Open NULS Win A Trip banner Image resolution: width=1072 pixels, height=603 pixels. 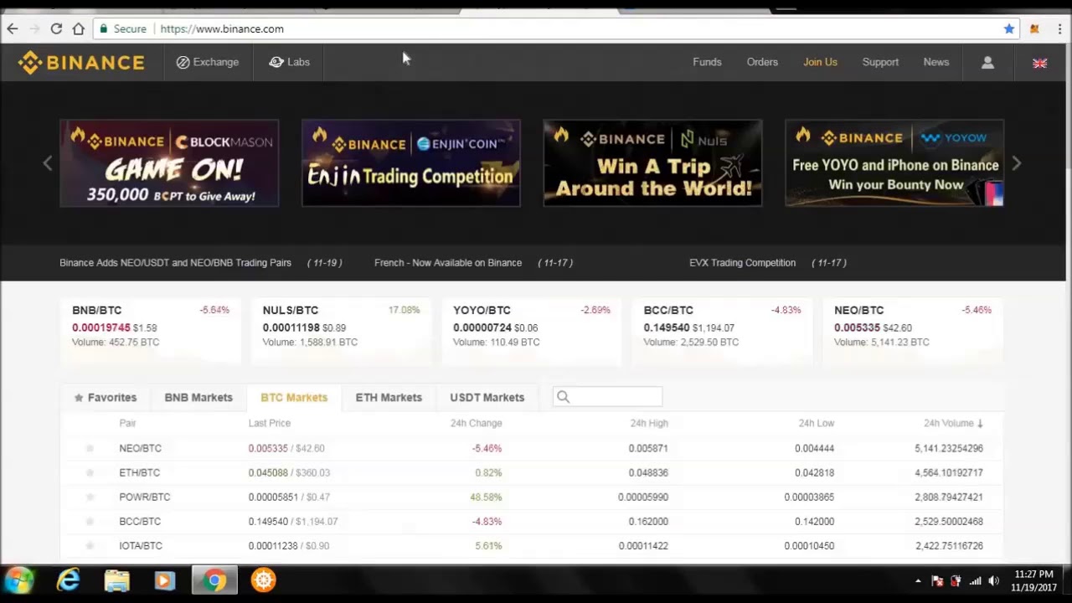(652, 163)
